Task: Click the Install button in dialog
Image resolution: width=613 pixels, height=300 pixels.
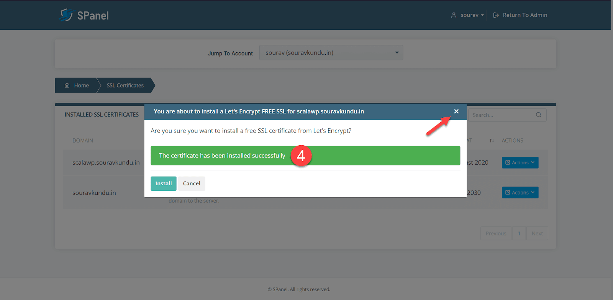Action: tap(164, 183)
